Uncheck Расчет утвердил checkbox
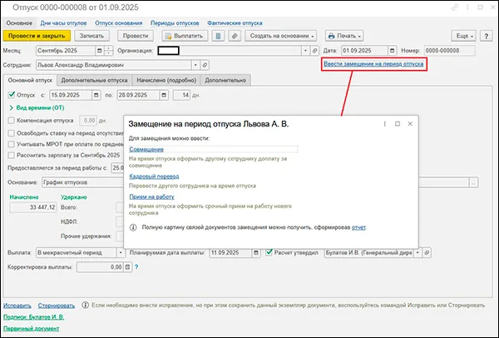The height and width of the screenshot is (338, 499). (x=269, y=251)
